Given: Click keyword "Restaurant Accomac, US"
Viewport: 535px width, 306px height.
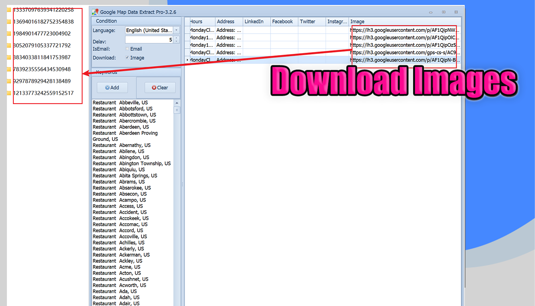Looking at the screenshot, I should coord(120,225).
